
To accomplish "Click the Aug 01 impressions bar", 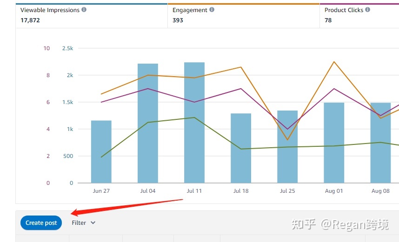I will click(x=334, y=143).
